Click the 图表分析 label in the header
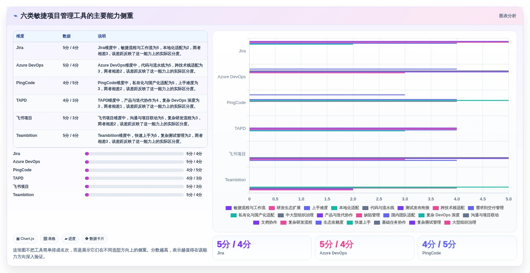530x273 pixels. point(507,16)
